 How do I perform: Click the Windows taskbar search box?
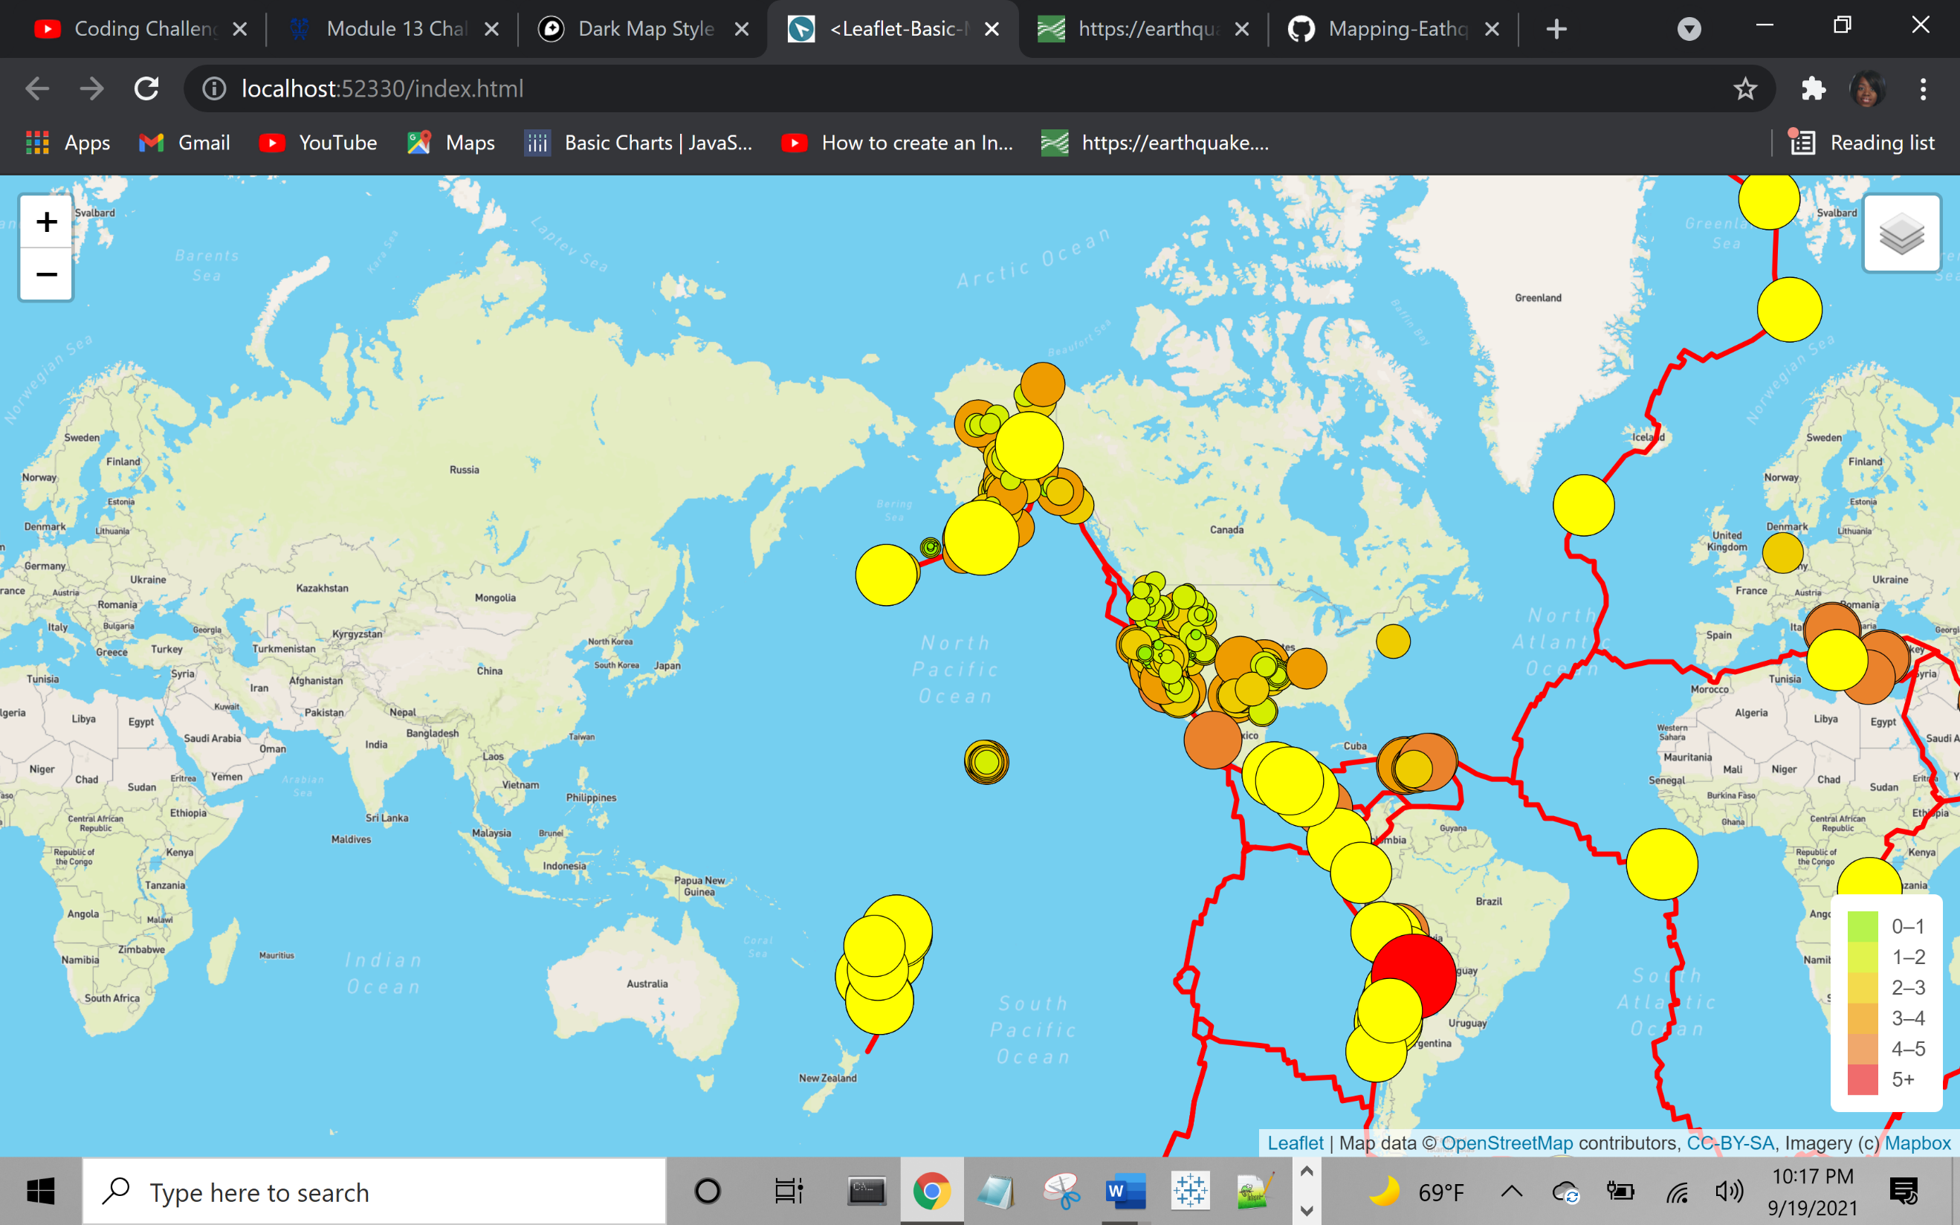point(373,1191)
